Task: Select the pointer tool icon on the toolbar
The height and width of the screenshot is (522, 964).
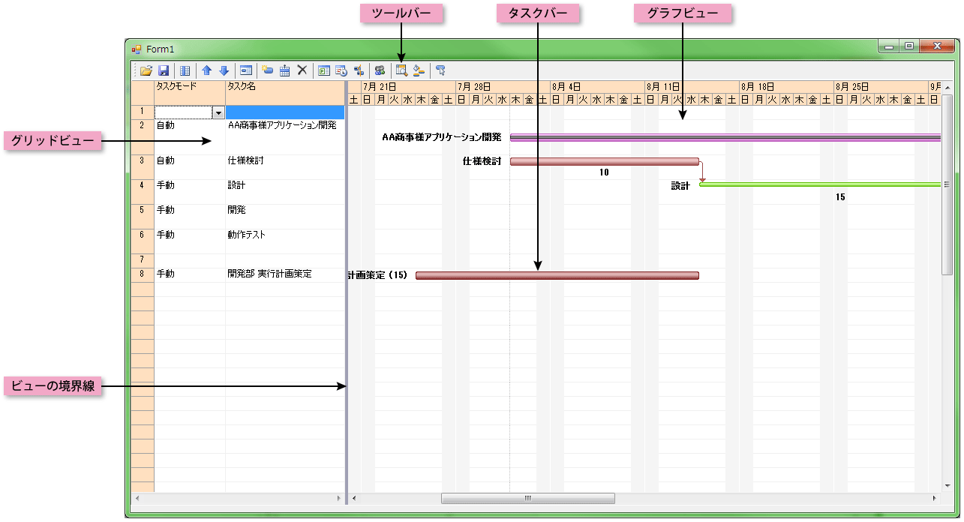Action: click(x=441, y=70)
